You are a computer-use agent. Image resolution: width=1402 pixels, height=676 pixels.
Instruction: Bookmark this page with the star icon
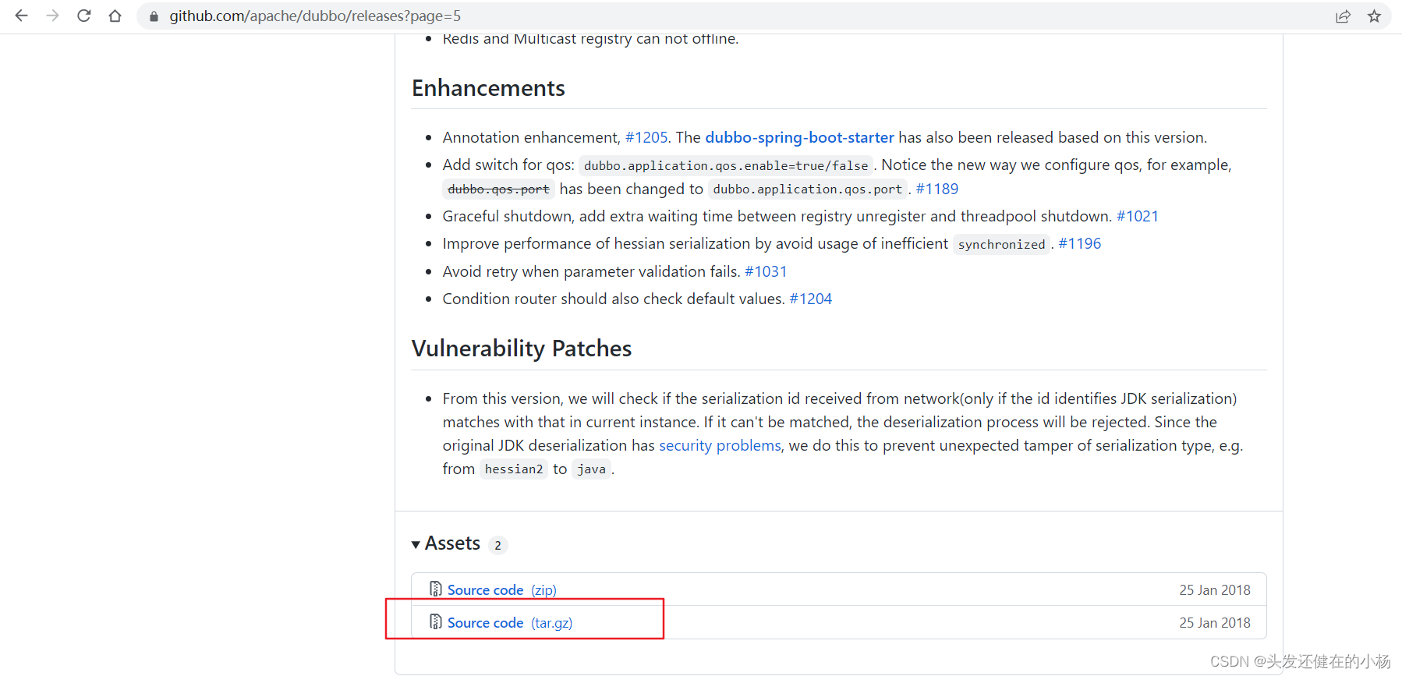click(x=1374, y=16)
